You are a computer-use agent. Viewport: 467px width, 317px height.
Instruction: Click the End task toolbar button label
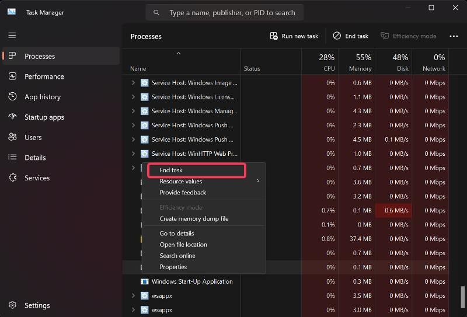click(357, 36)
